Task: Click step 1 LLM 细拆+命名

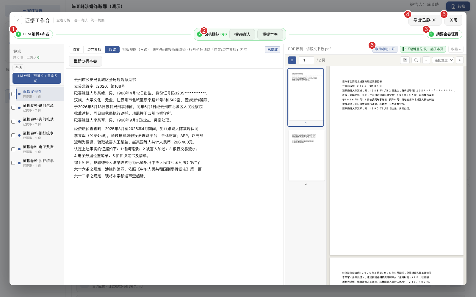Action: click(x=33, y=34)
